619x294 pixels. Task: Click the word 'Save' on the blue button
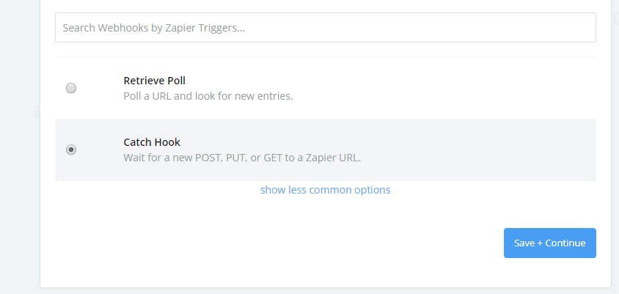(524, 243)
